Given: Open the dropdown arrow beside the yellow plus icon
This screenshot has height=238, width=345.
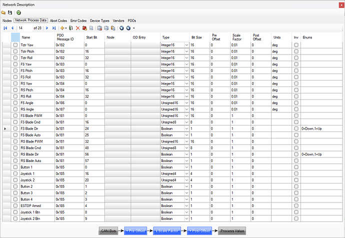Looking at the screenshot, I should pos(66,28).
